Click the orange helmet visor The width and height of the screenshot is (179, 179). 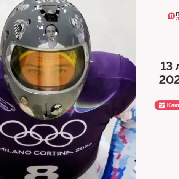[x=48, y=69]
